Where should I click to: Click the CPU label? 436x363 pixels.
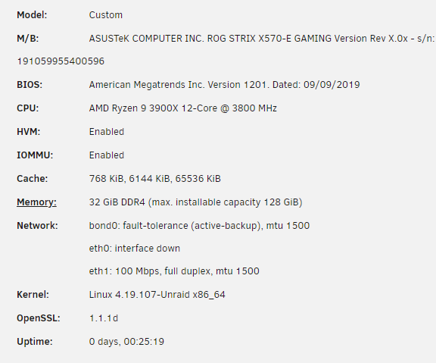(x=28, y=108)
